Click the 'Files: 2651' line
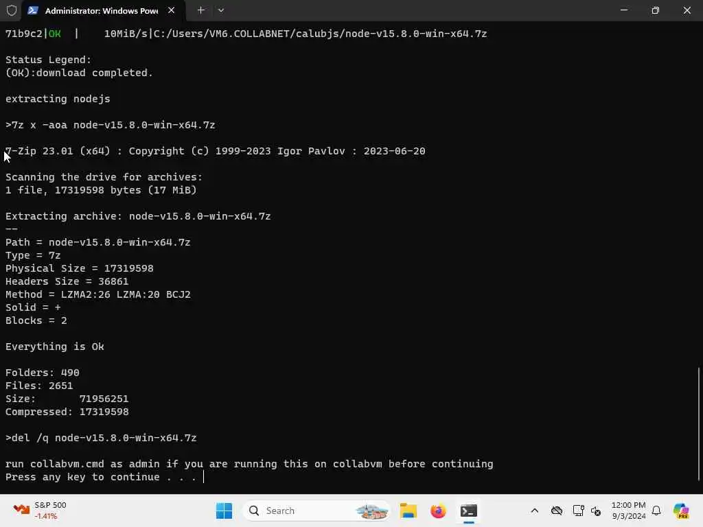 [x=39, y=386]
